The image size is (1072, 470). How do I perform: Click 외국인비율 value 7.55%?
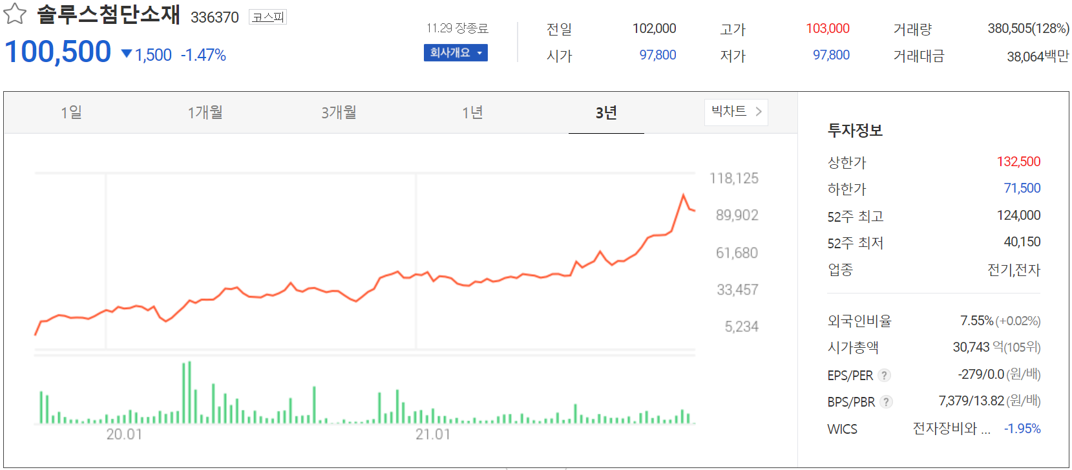(x=976, y=321)
